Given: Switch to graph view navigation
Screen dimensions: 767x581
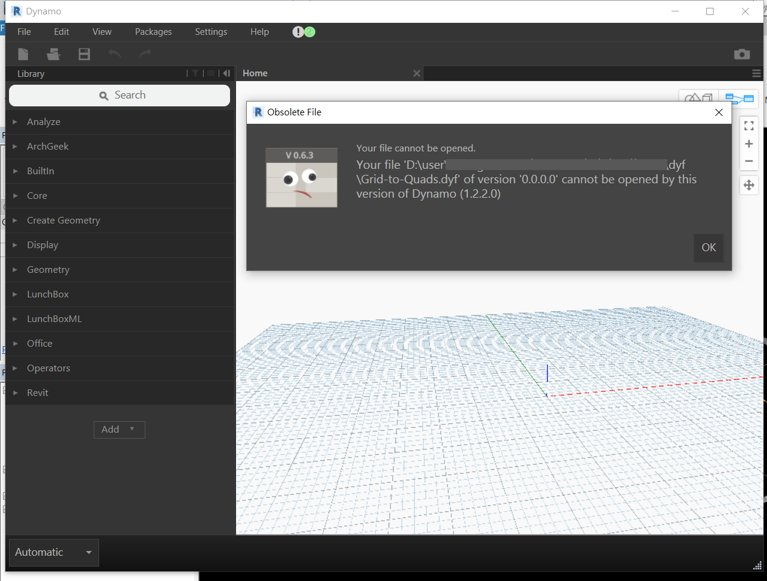Looking at the screenshot, I should click(739, 99).
